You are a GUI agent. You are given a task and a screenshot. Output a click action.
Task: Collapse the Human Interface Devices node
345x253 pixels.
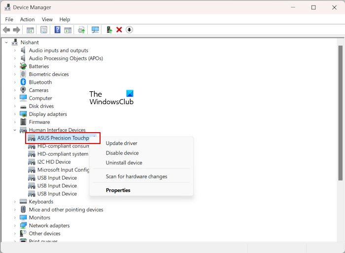15,130
